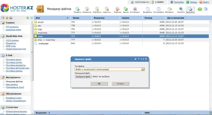Open WWW домены link
212x115 pixels.
click(x=12, y=40)
